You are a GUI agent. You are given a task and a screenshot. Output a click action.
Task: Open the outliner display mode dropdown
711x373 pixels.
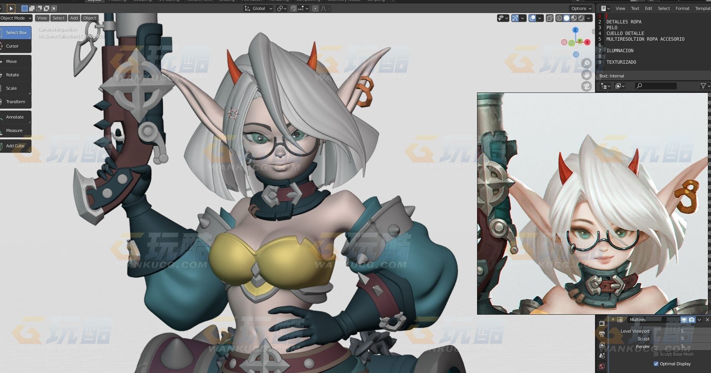coord(620,86)
